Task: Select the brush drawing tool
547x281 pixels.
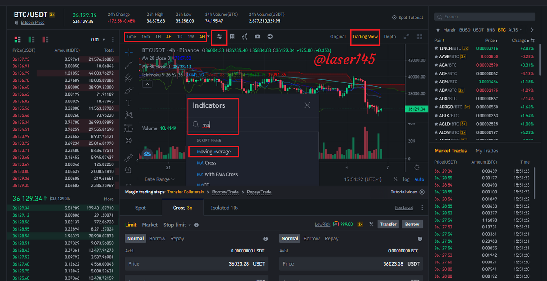Action: 129,91
